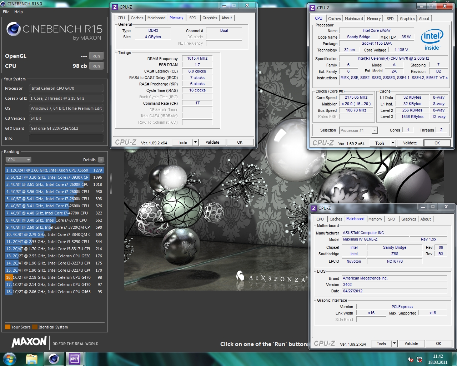Click the Intel inside logo
The image size is (457, 366).
pyautogui.click(x=432, y=39)
